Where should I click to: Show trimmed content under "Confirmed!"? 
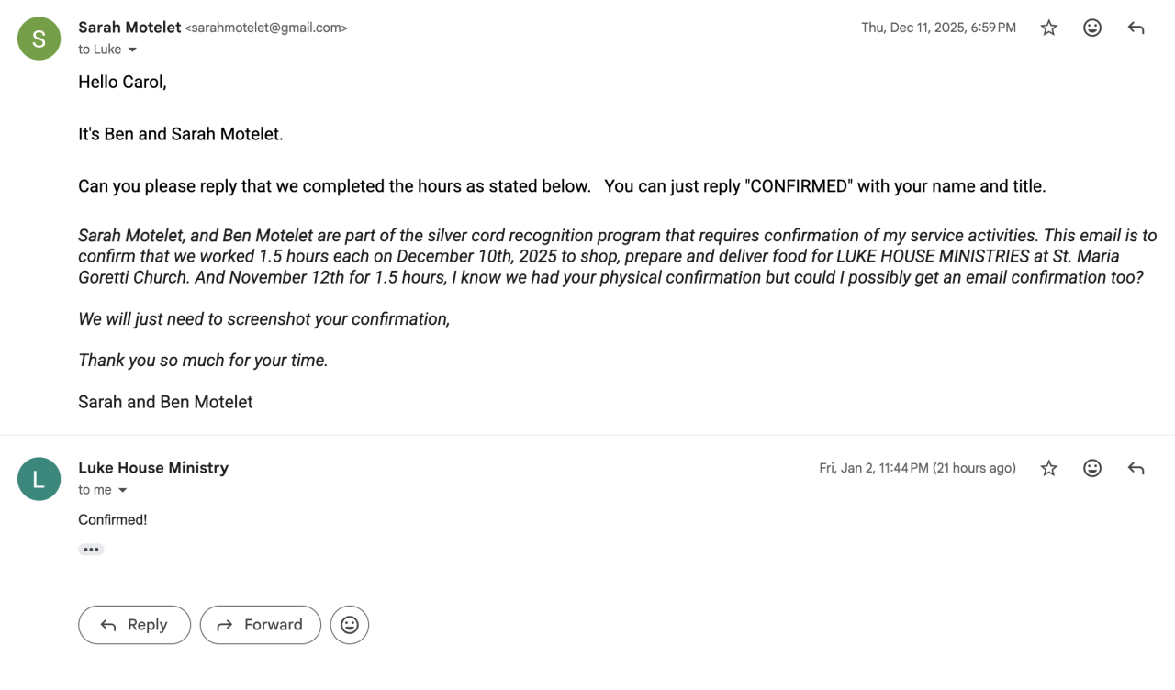91,550
